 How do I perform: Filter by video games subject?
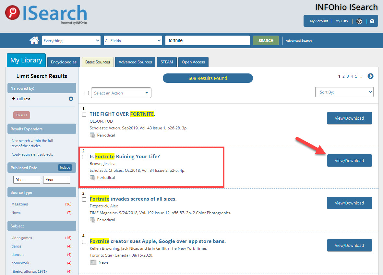22,238
